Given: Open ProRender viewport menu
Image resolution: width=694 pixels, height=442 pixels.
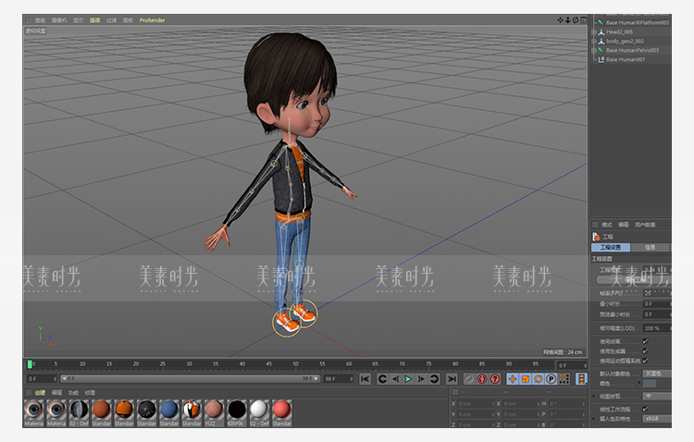Looking at the screenshot, I should 153,20.
